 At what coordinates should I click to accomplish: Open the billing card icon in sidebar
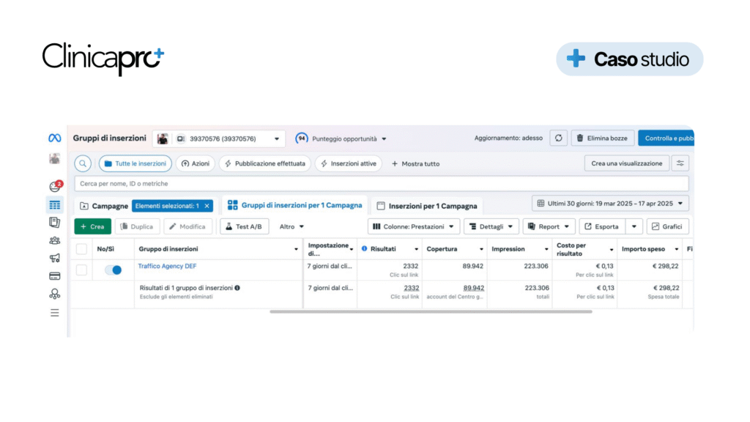click(x=54, y=276)
